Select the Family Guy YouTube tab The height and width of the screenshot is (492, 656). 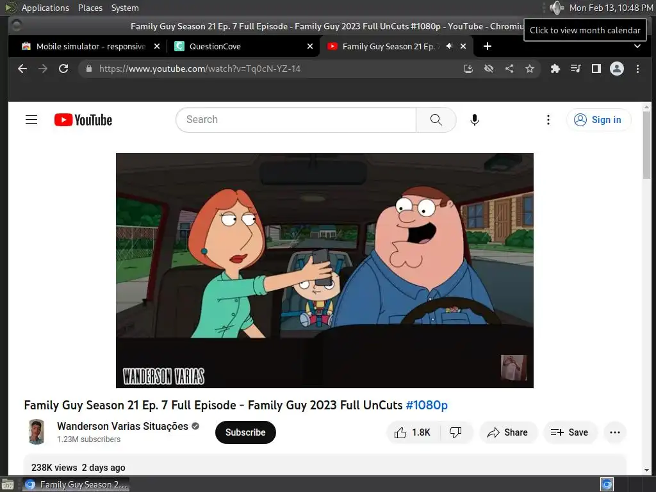pyautogui.click(x=389, y=46)
